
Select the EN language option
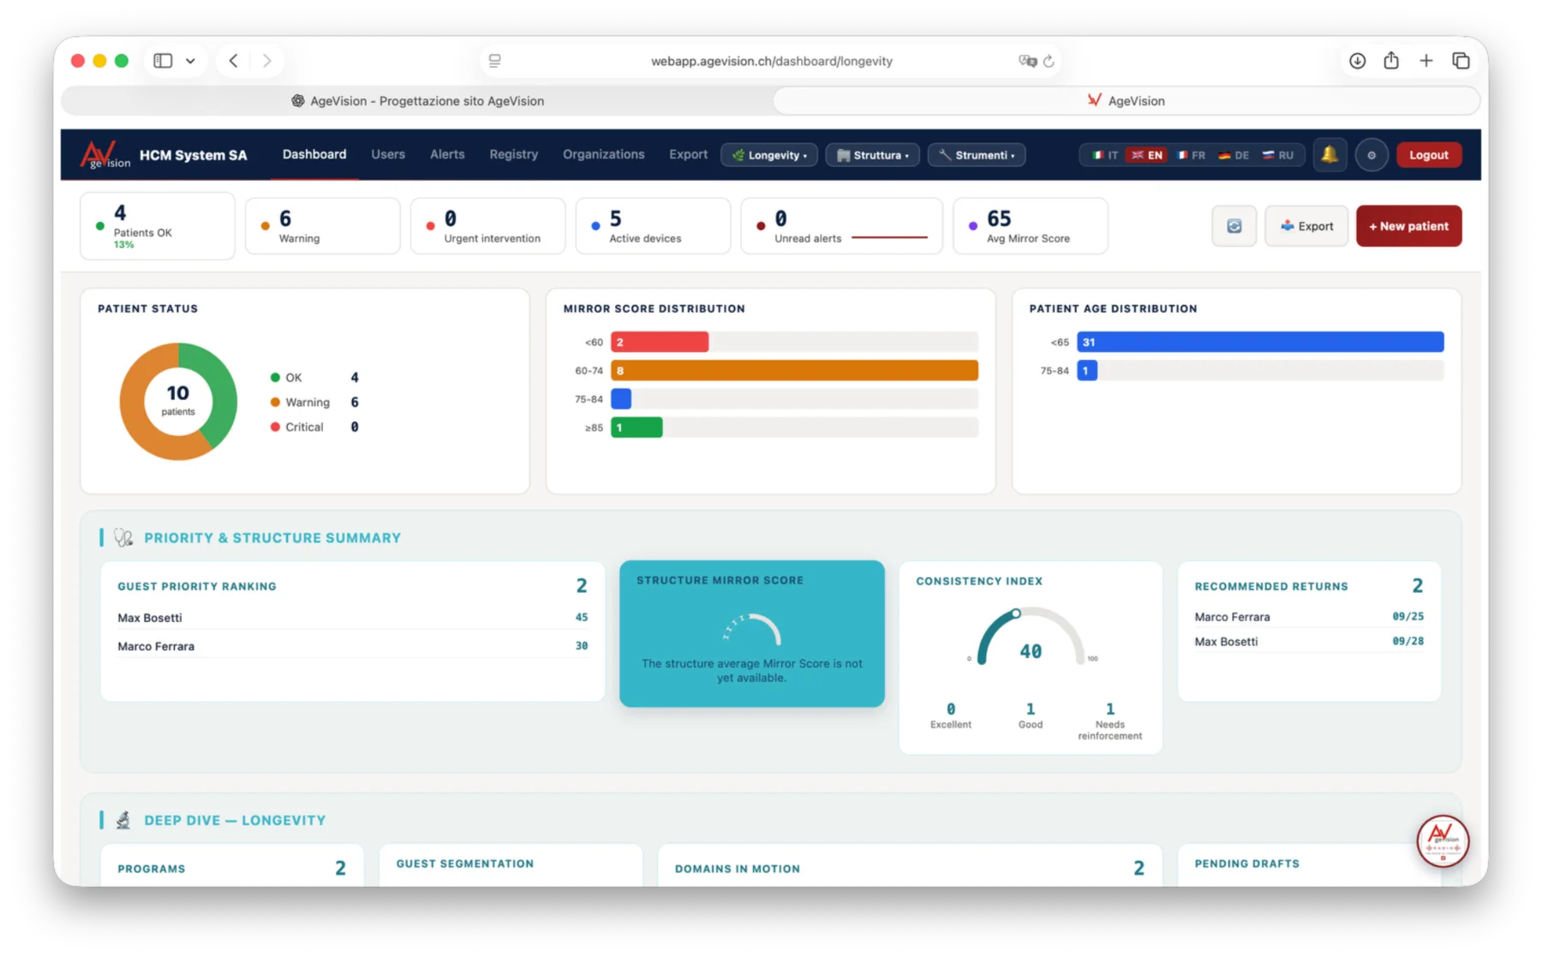pos(1146,155)
